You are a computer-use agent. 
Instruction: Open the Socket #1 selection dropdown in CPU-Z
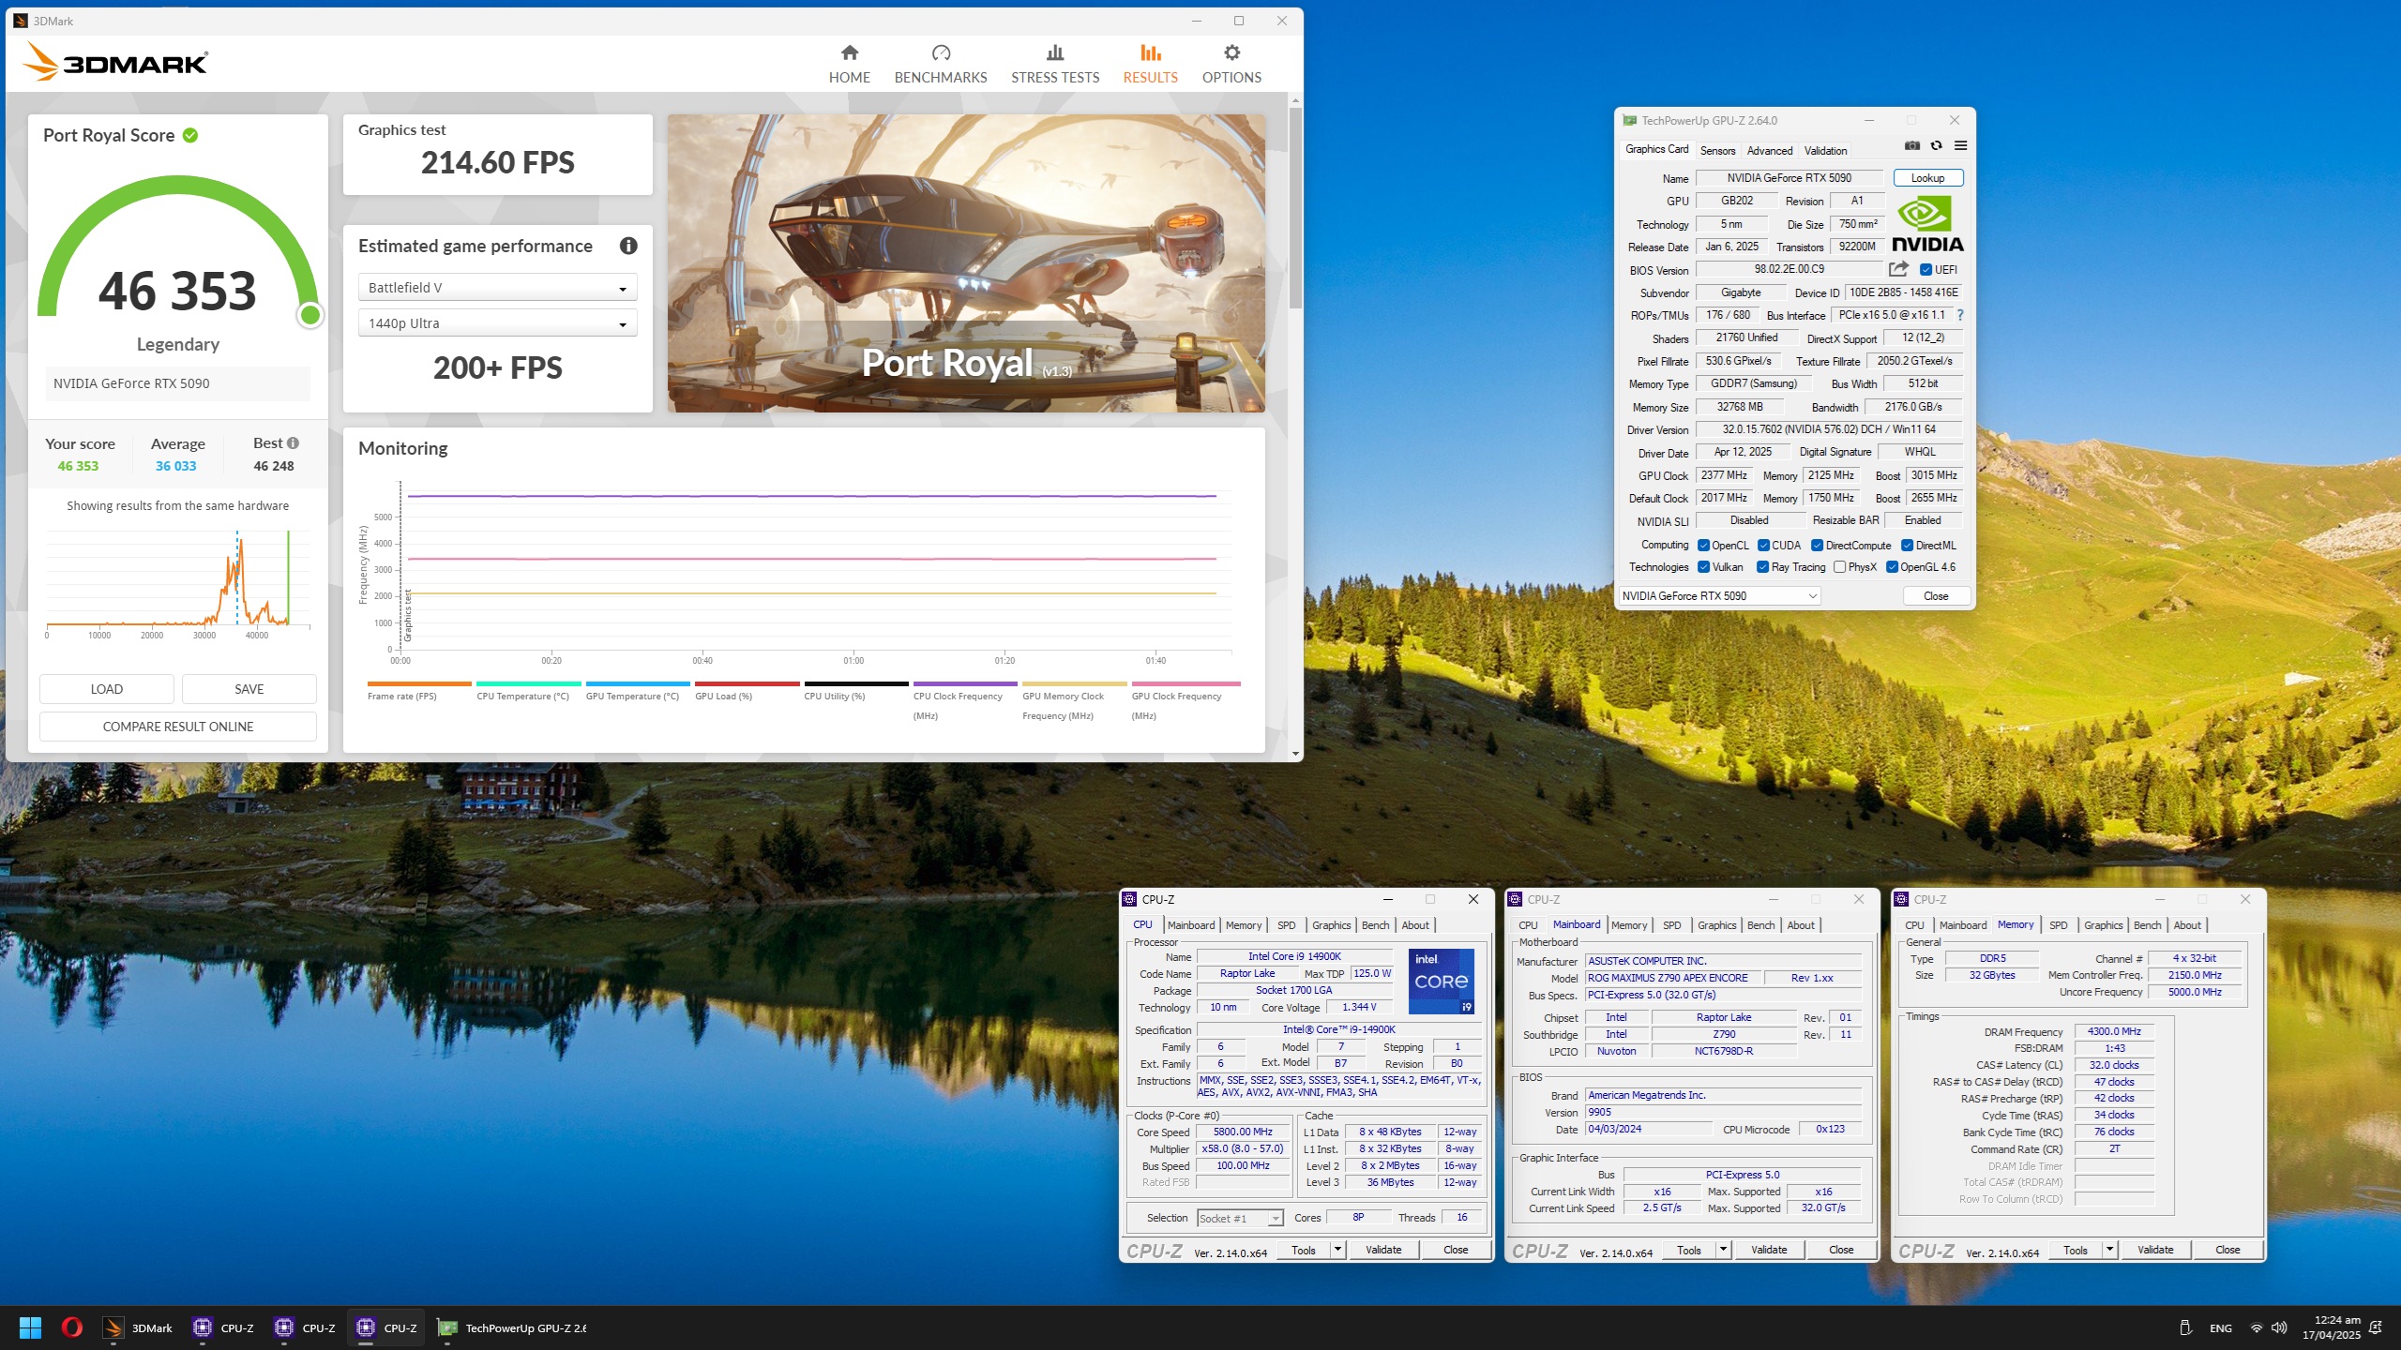pyautogui.click(x=1240, y=1219)
